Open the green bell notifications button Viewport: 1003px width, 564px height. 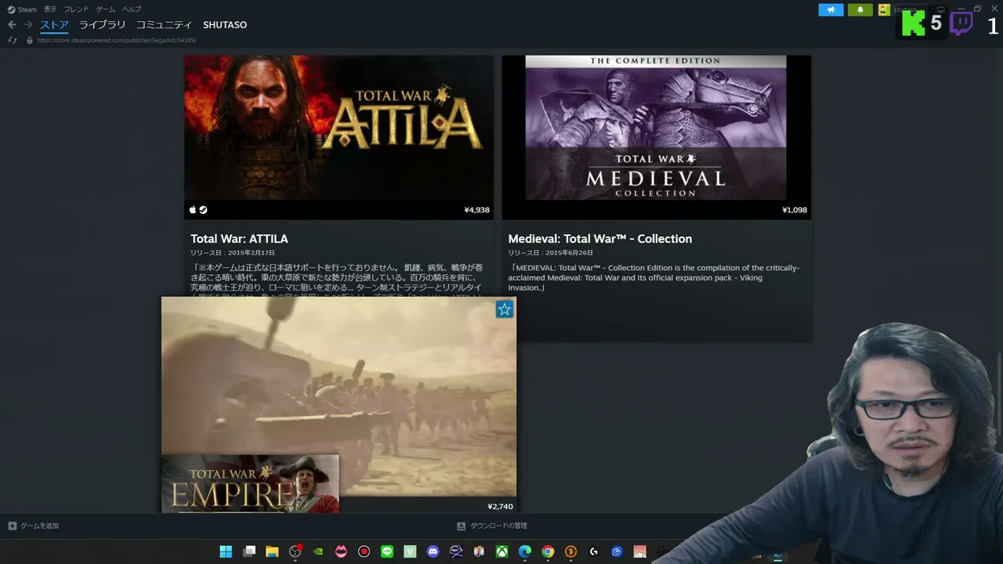coord(860,9)
